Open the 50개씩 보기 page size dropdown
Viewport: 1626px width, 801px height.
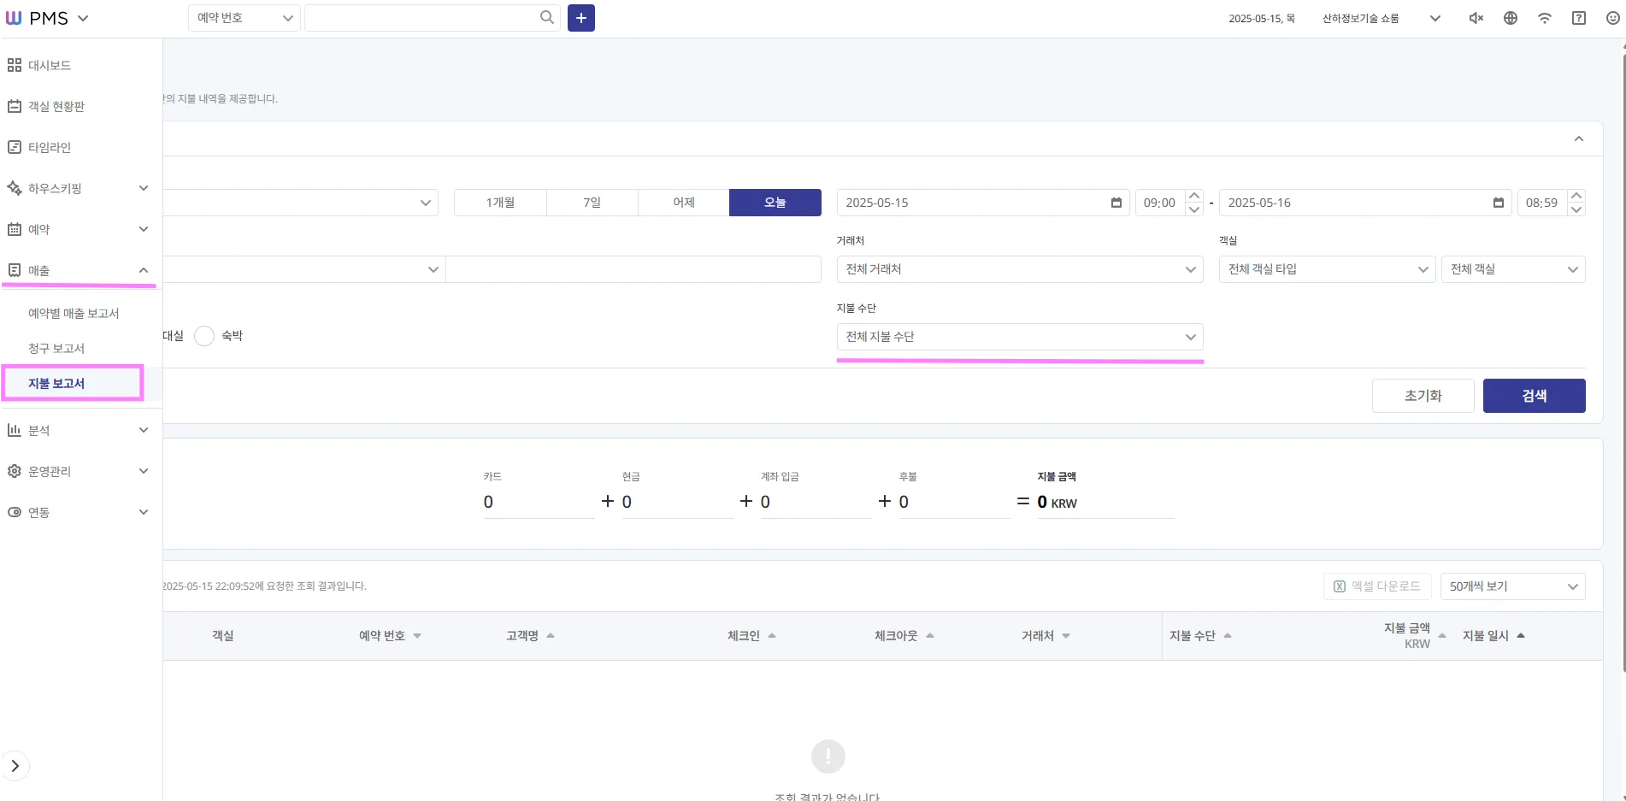coord(1513,586)
